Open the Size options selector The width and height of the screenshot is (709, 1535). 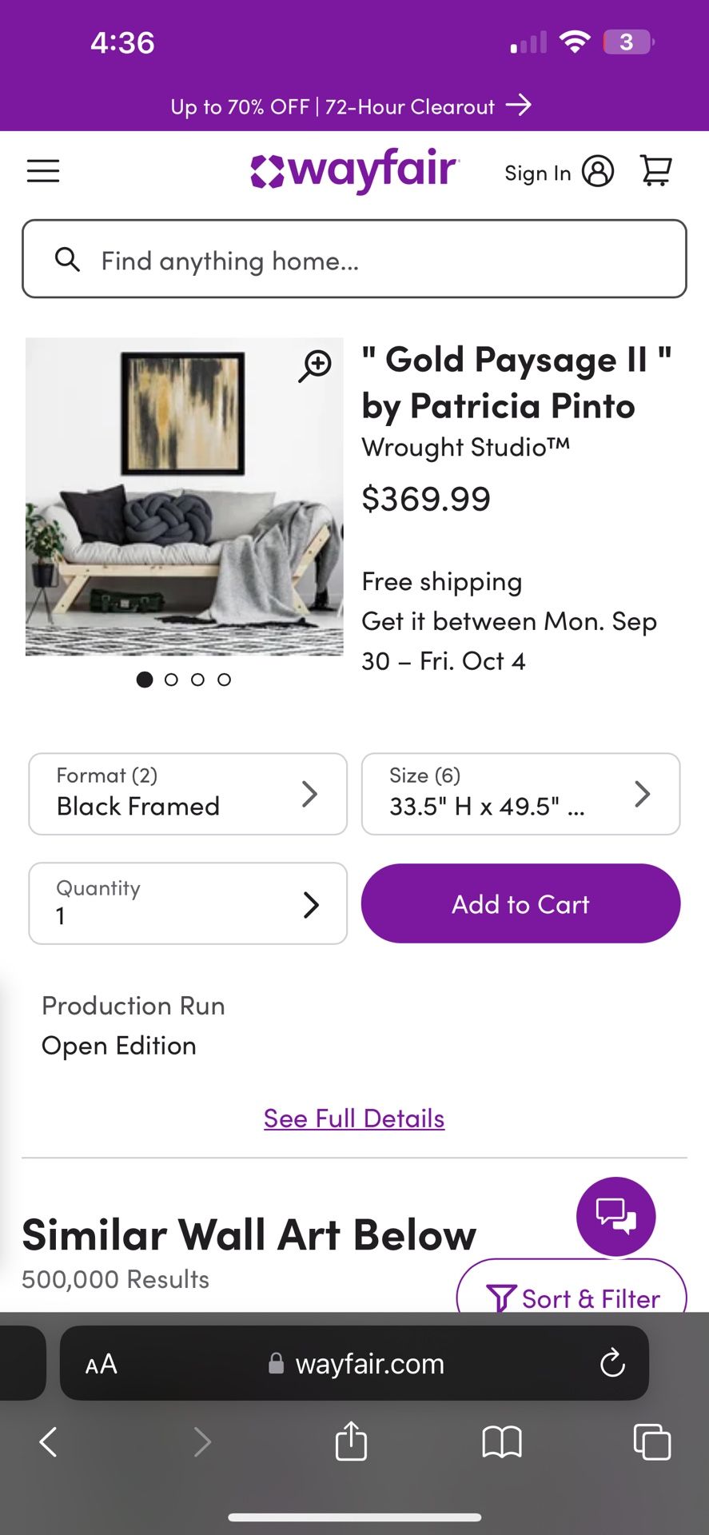pyautogui.click(x=520, y=794)
